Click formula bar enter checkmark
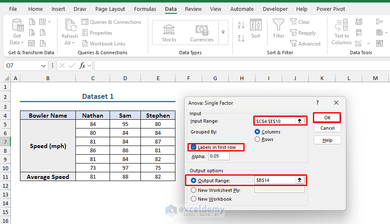The width and height of the screenshot is (390, 224). (x=72, y=66)
